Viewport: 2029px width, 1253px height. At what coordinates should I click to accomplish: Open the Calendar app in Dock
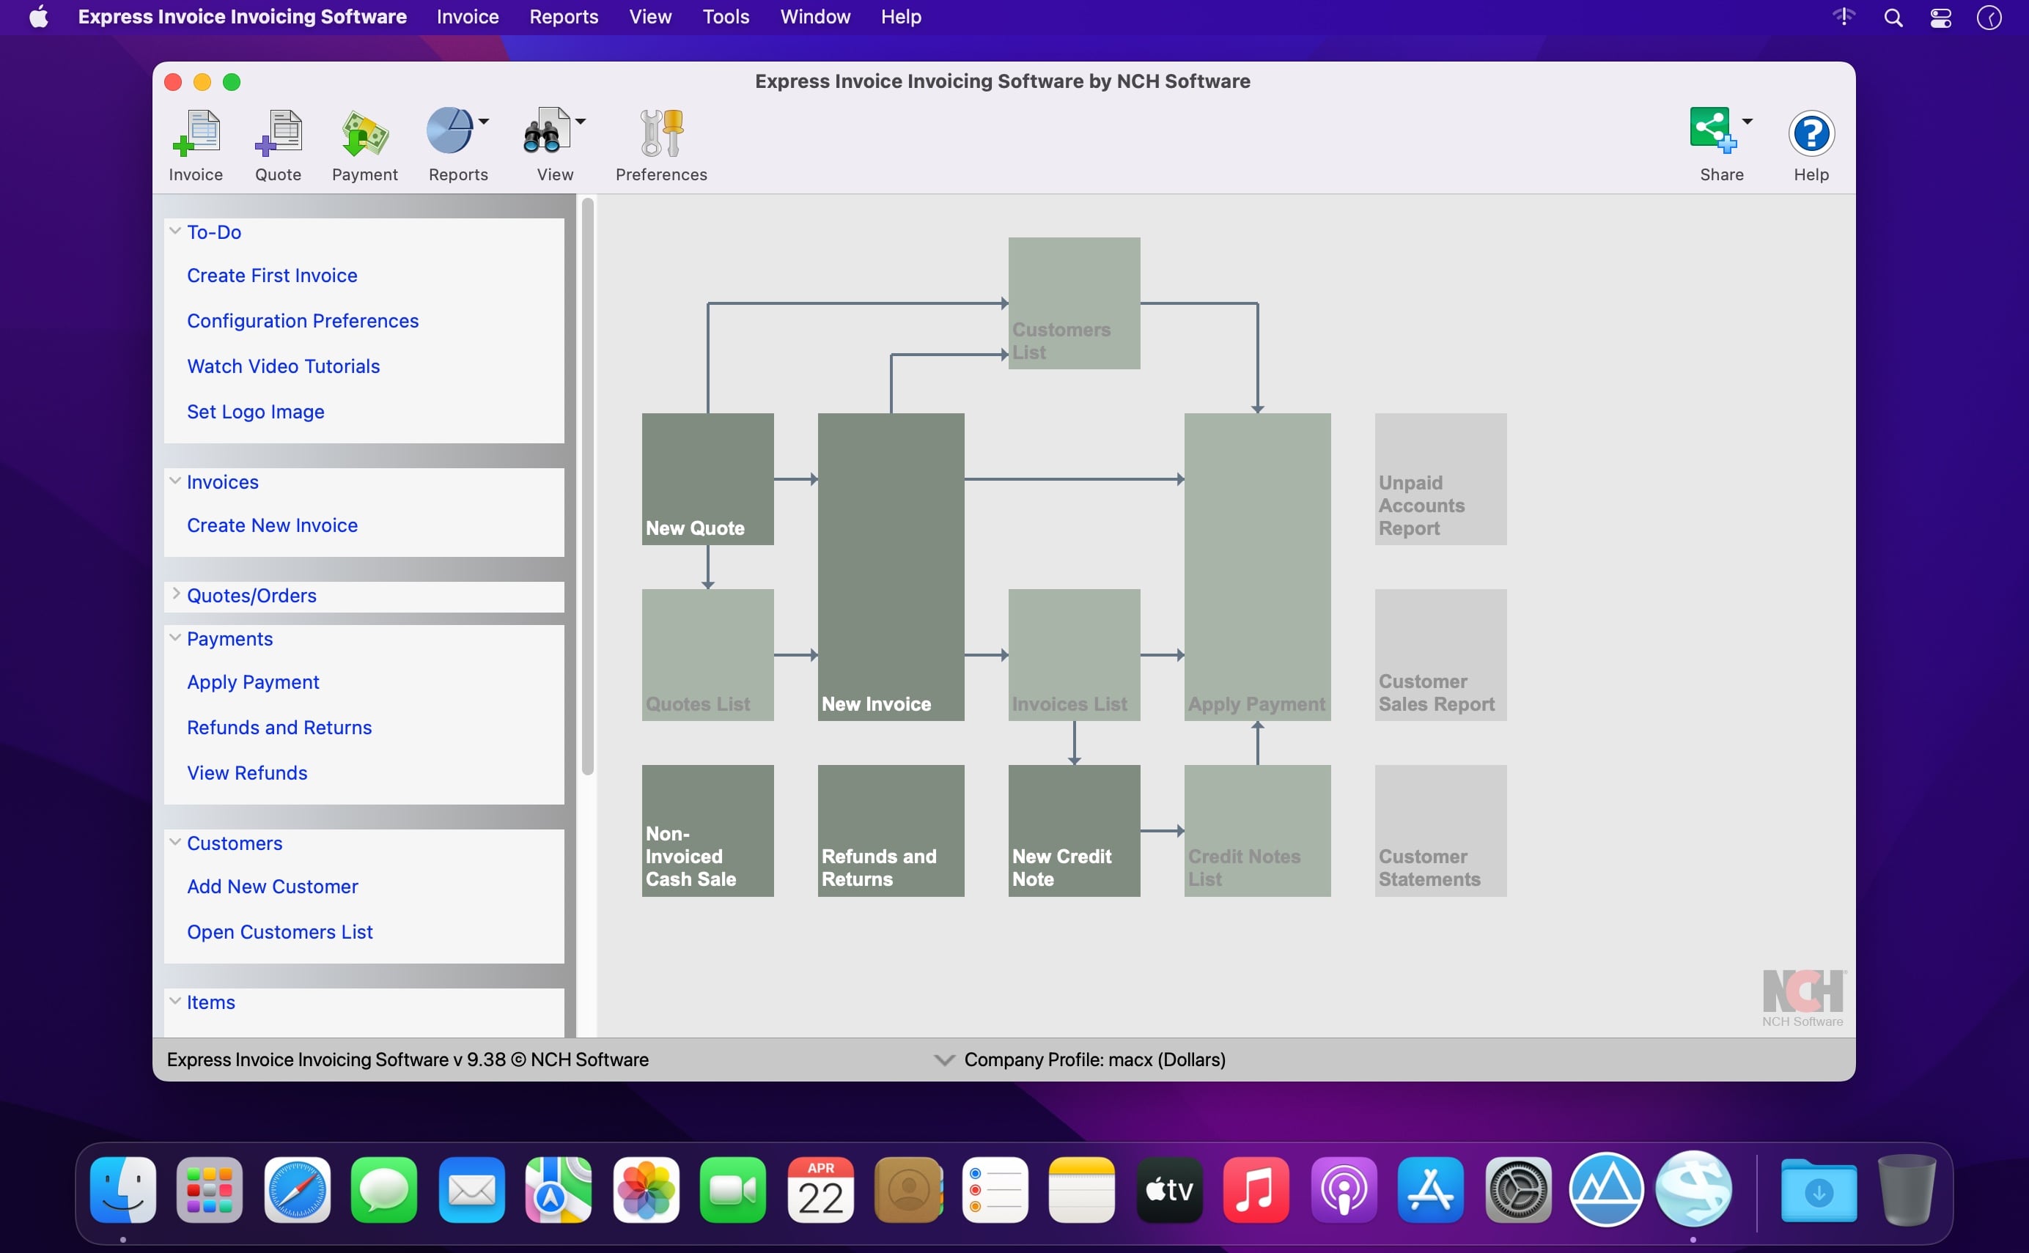coord(820,1190)
